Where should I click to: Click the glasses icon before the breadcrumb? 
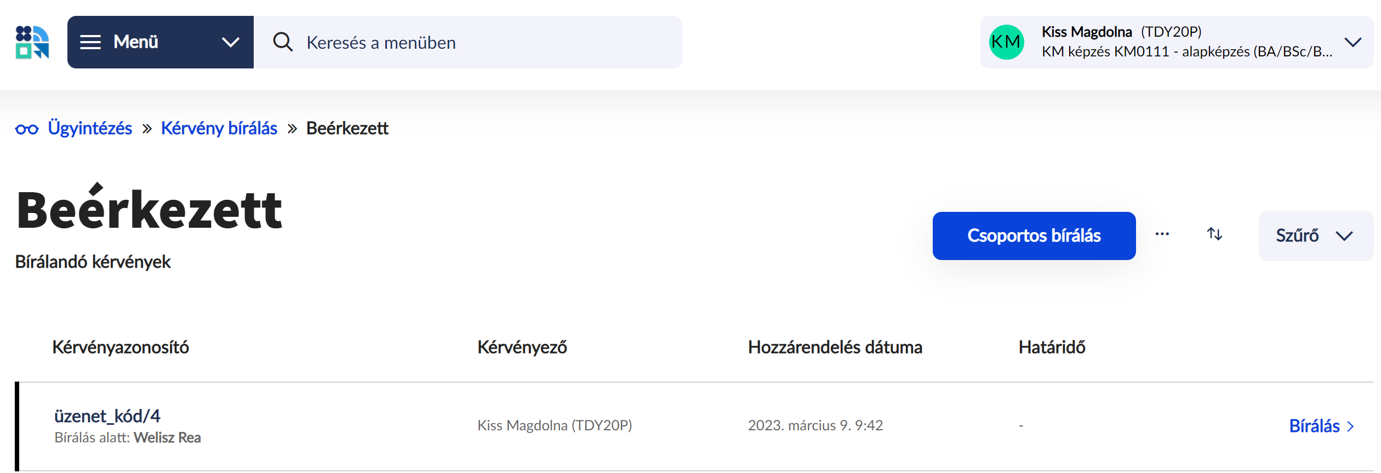click(x=27, y=128)
